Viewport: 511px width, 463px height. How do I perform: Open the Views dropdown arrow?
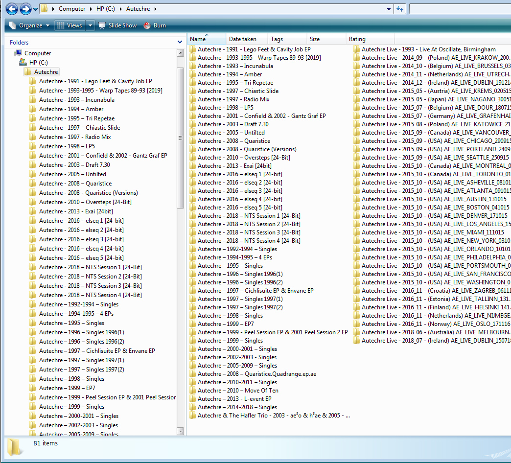pyautogui.click(x=90, y=25)
